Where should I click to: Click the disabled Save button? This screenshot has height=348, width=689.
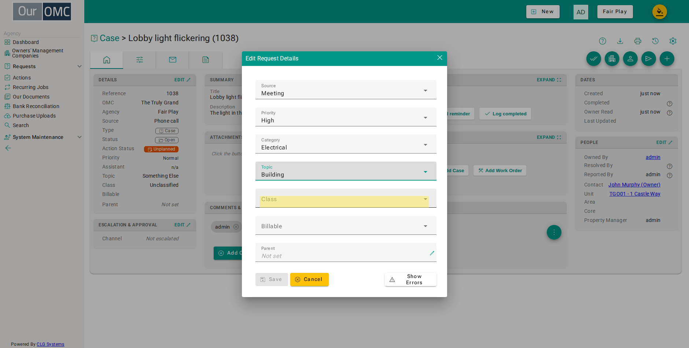point(272,279)
